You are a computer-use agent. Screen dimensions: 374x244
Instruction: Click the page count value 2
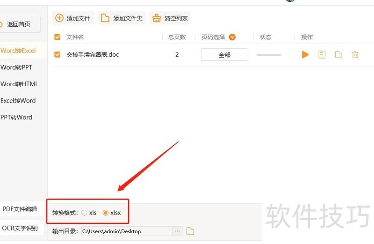pos(177,54)
